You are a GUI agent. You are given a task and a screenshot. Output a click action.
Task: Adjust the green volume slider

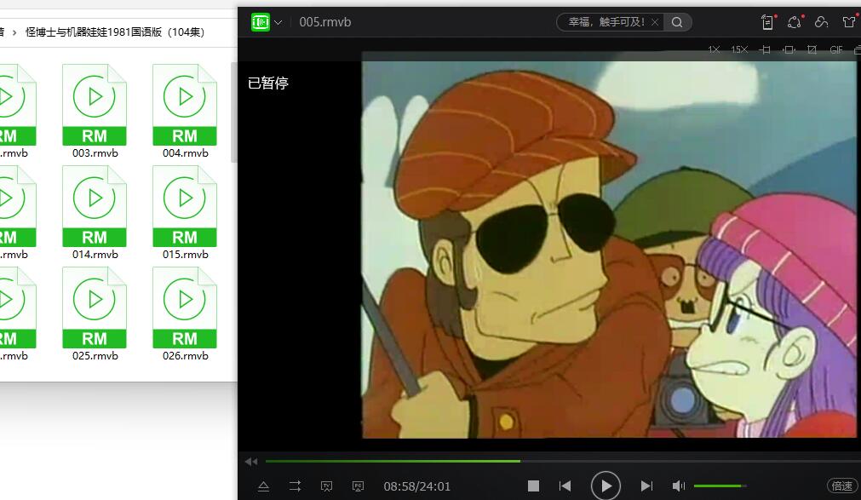tap(720, 486)
